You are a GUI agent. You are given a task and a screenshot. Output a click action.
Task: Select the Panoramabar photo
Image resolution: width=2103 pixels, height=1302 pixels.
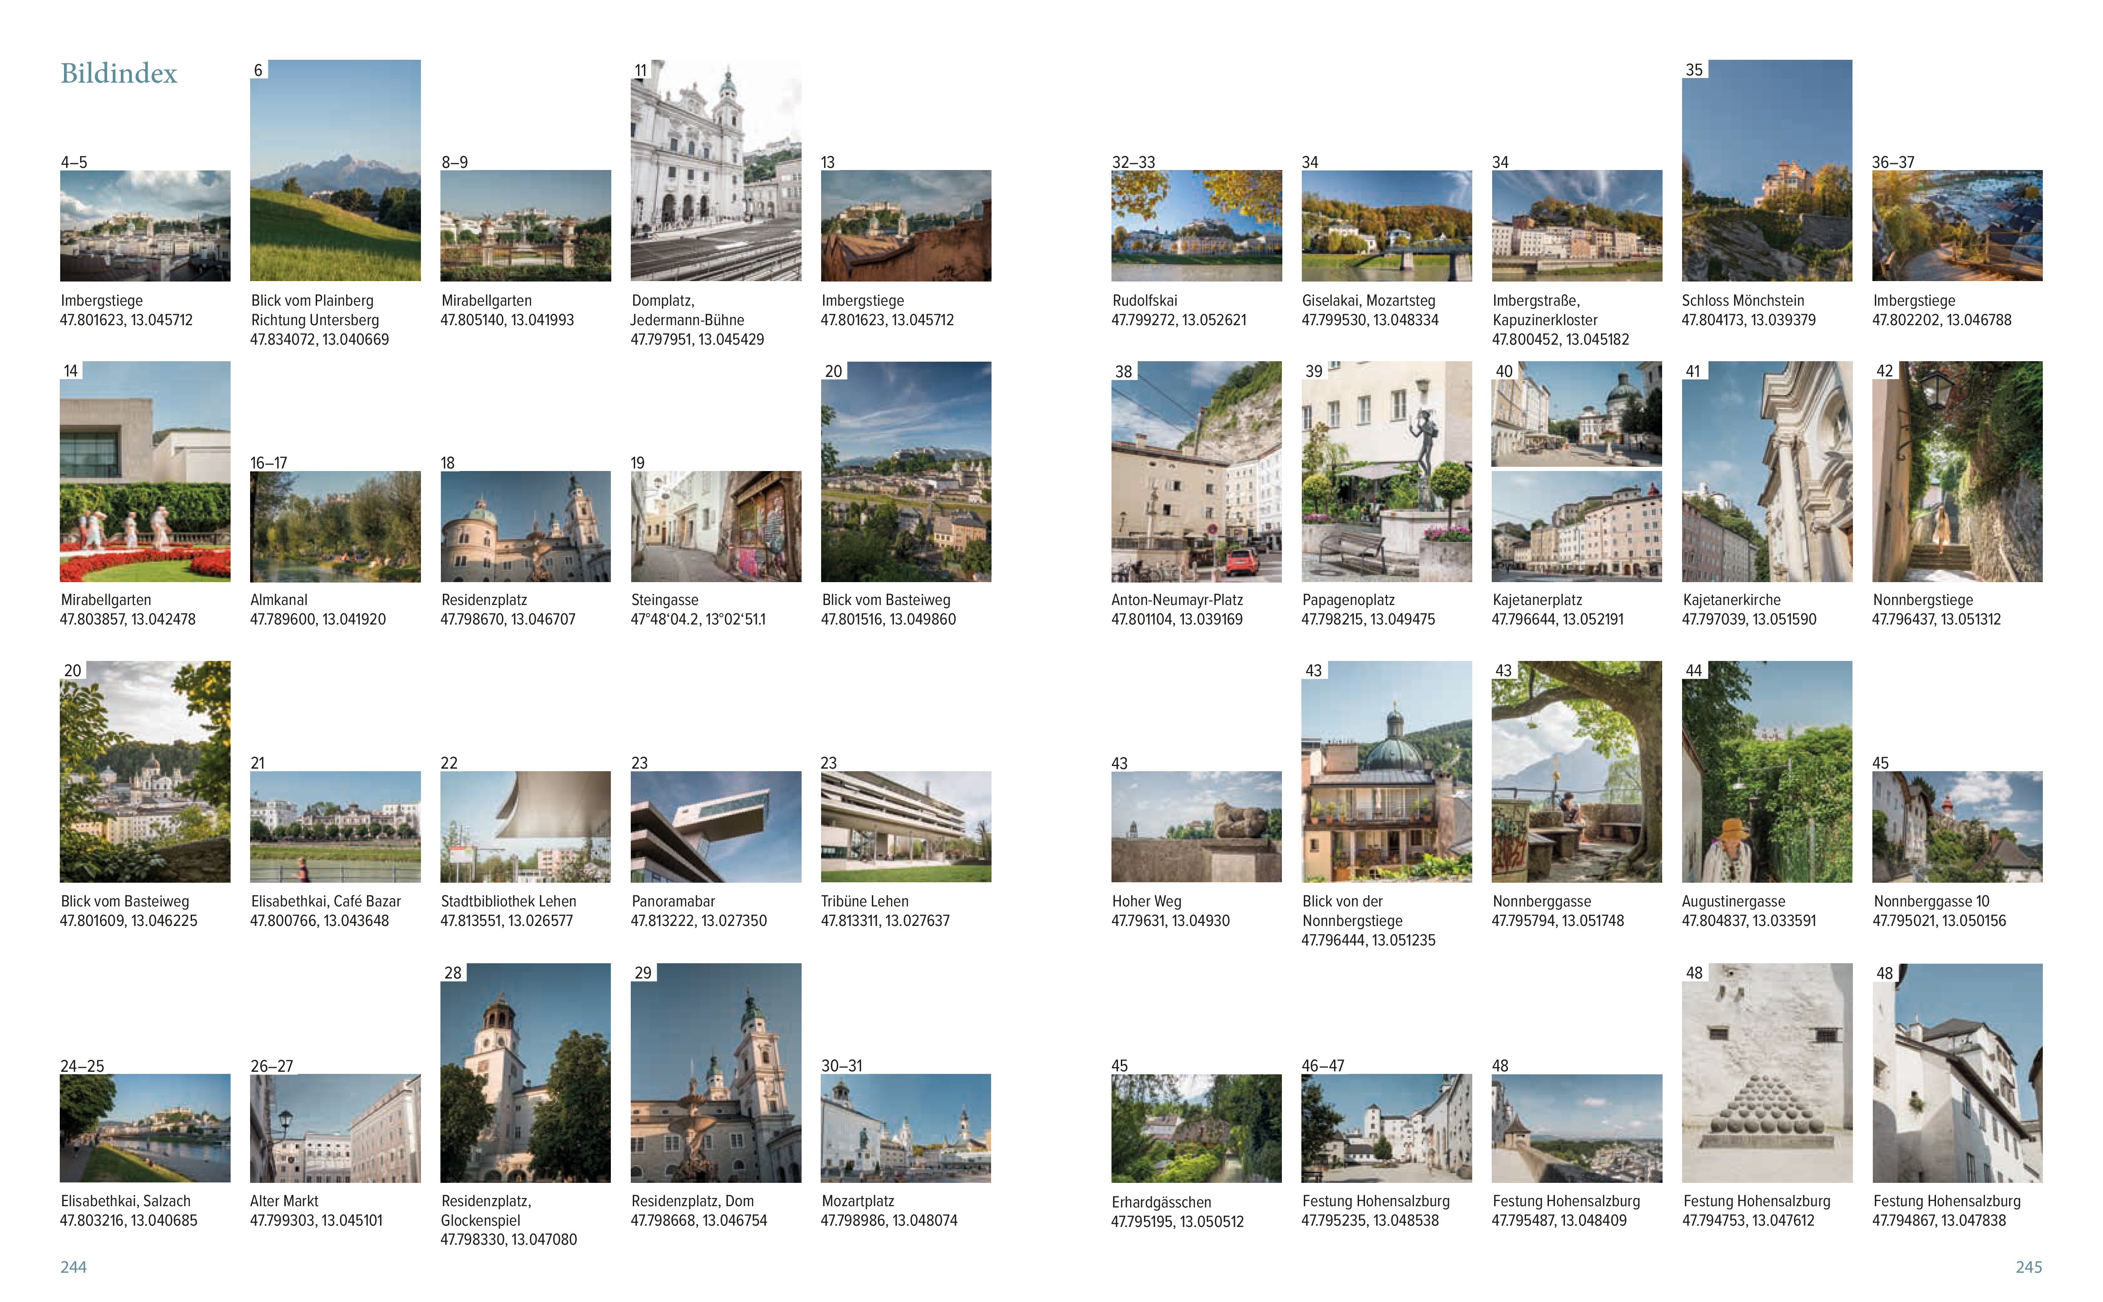coord(716,827)
